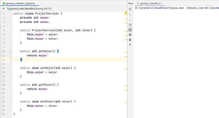The image size is (219, 118).
Task: Click the warning stripe beside setMajor line
Action: click(126, 69)
